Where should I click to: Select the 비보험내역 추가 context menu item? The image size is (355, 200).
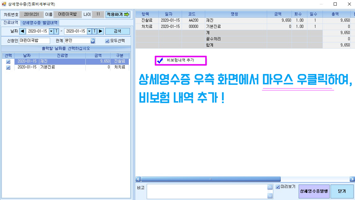(x=181, y=60)
